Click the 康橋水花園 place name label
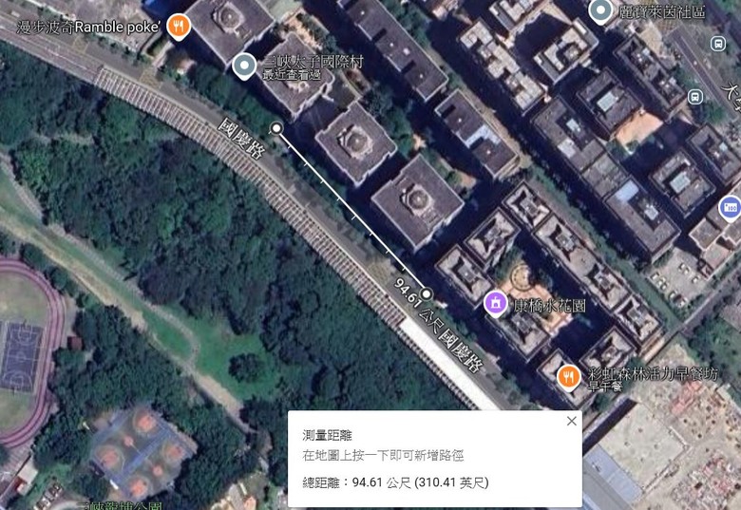Viewport: 741px width, 510px height. tap(550, 306)
